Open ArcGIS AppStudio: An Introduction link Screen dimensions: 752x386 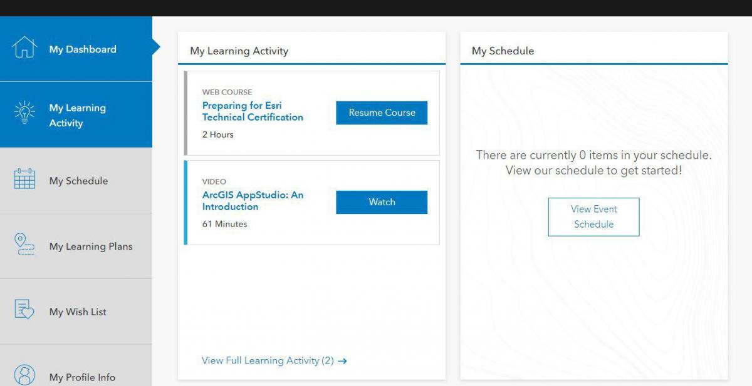pos(253,201)
